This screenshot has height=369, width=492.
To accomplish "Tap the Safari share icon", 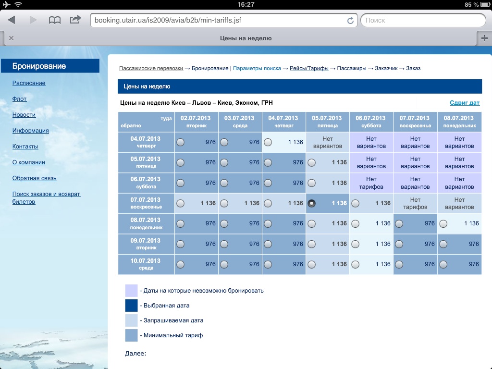I will [75, 20].
